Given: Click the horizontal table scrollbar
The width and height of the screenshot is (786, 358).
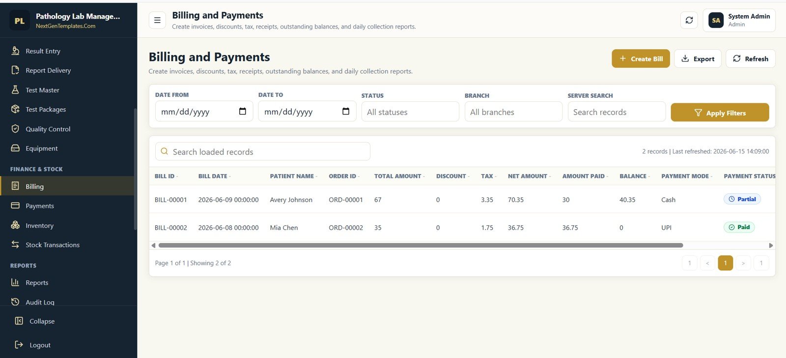Looking at the screenshot, I should (x=421, y=245).
